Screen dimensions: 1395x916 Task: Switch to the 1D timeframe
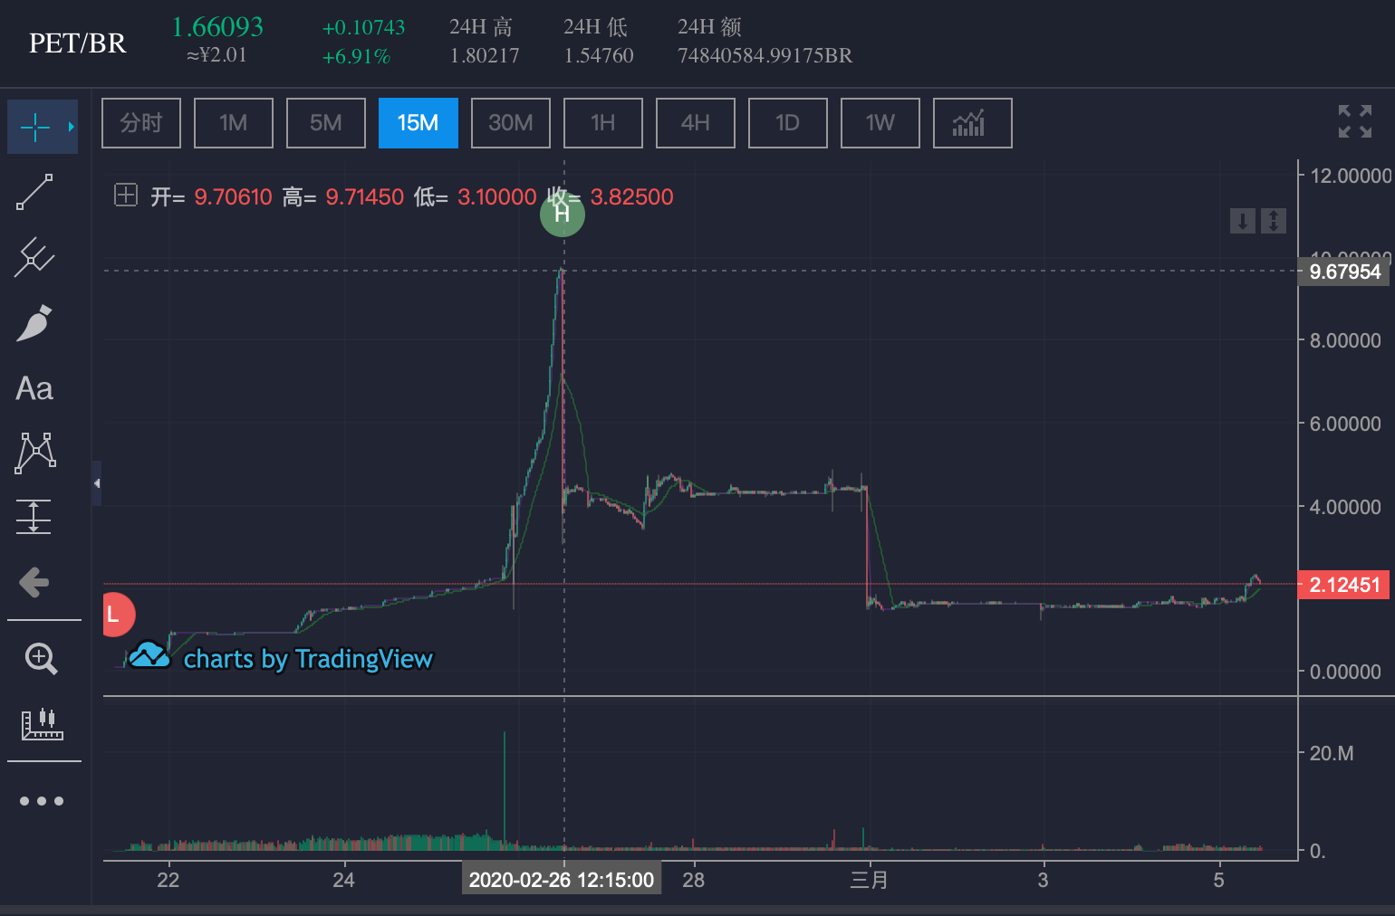(x=787, y=123)
